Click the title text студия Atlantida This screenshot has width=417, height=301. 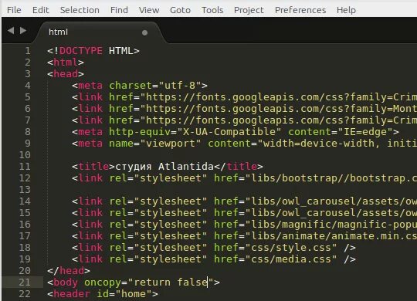coord(164,167)
